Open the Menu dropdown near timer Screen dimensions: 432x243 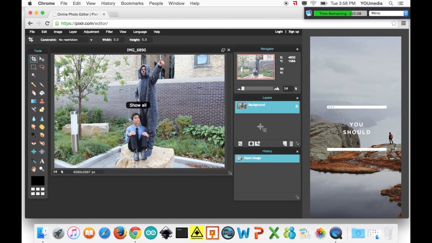[x=388, y=13]
